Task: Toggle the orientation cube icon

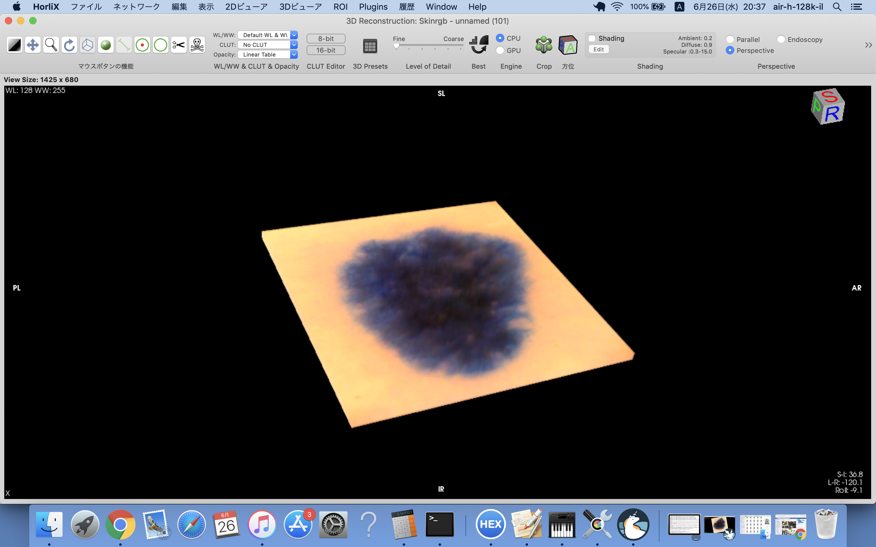Action: pos(568,45)
